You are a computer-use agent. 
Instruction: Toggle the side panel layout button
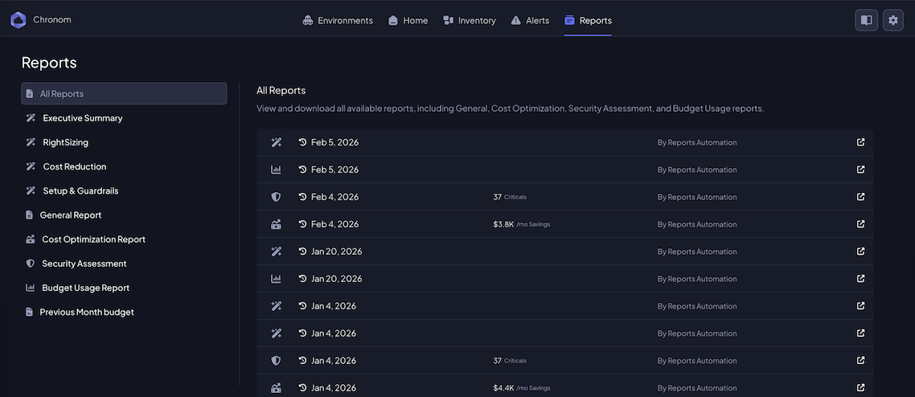point(867,20)
